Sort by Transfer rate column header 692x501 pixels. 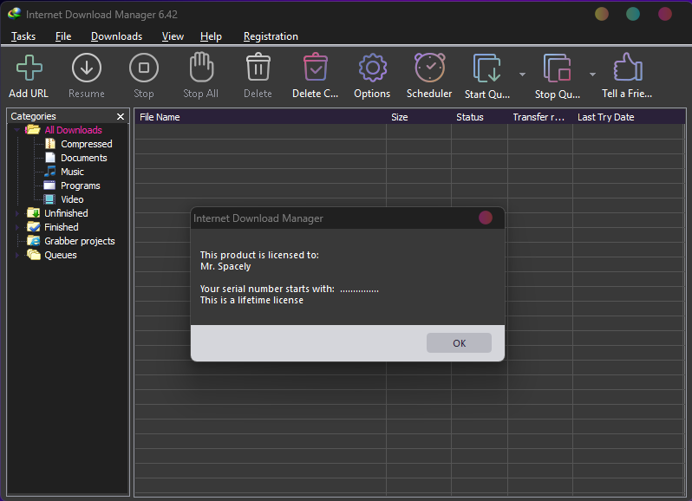coord(540,117)
